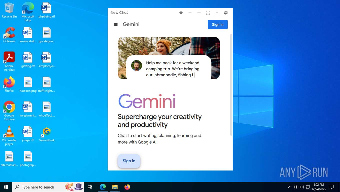Select the trafficright... image file icon

coord(47,84)
